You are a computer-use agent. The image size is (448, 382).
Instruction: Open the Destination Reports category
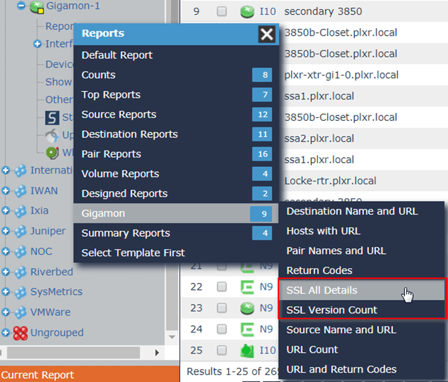tap(176, 134)
